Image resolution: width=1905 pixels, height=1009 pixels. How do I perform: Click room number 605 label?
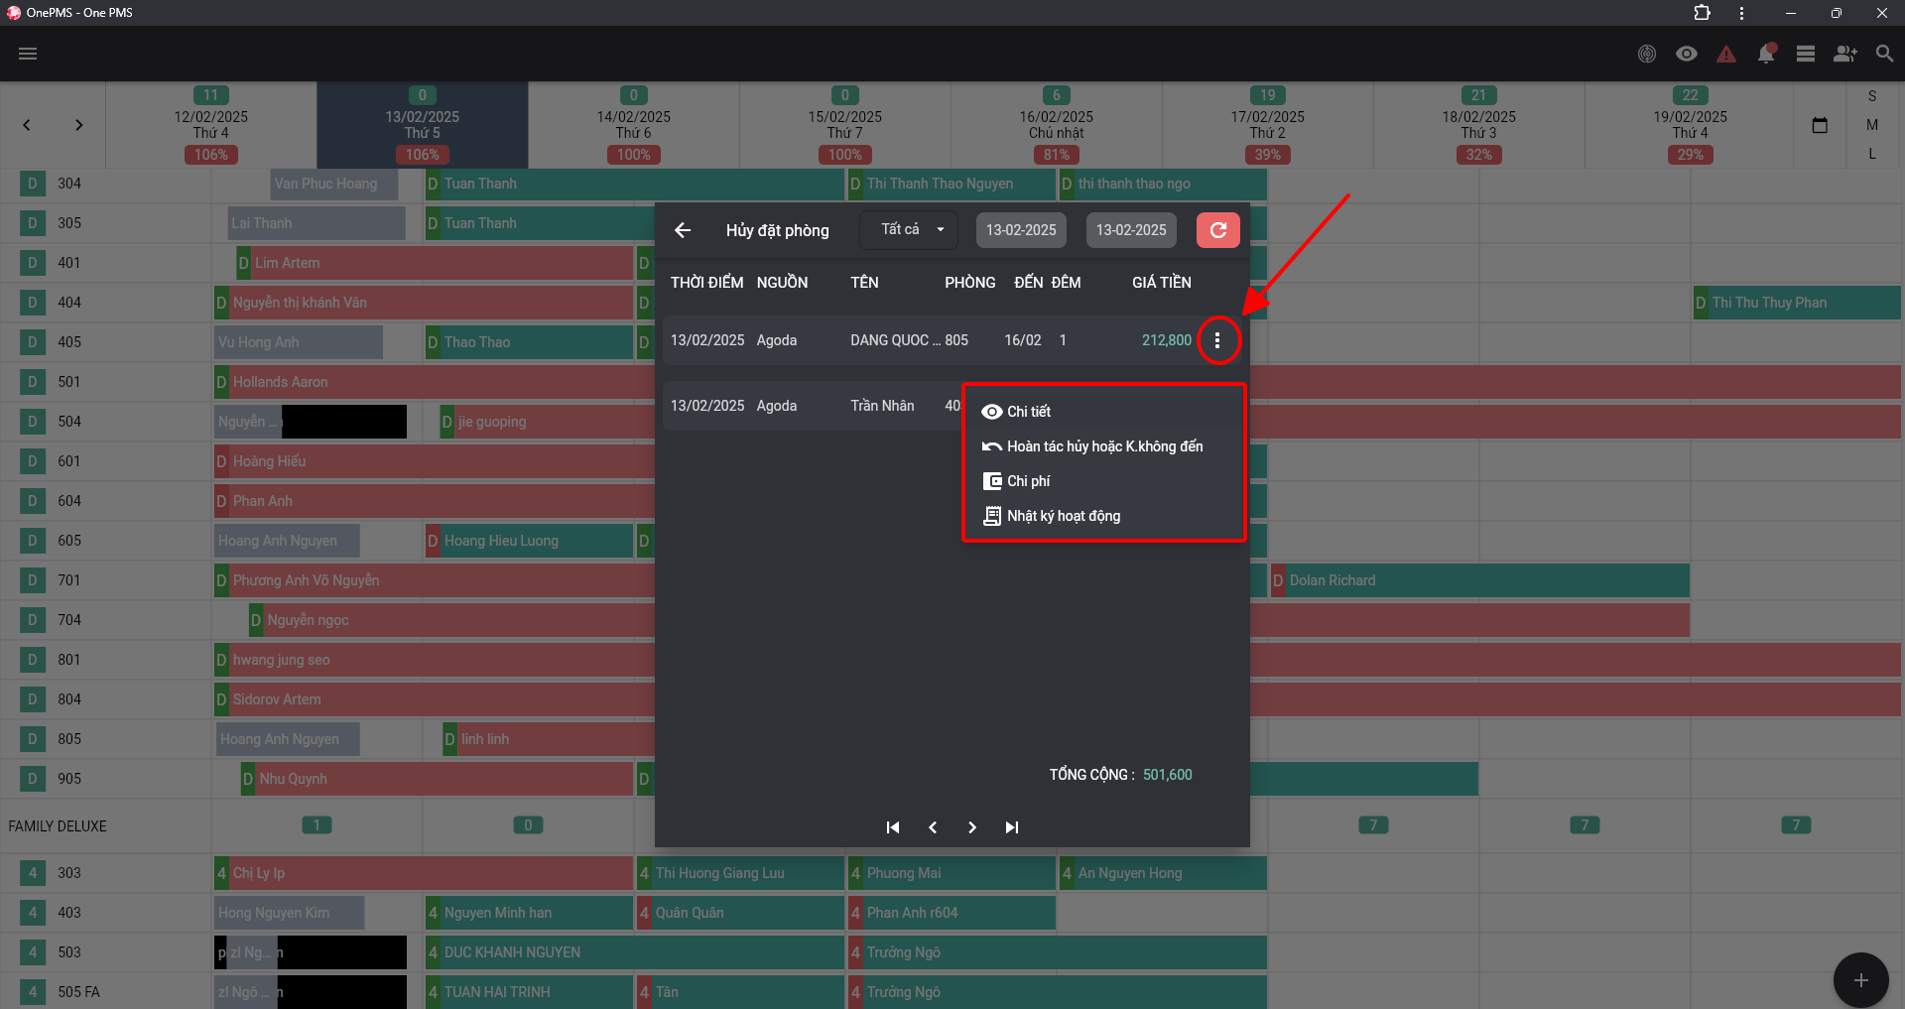69,541
